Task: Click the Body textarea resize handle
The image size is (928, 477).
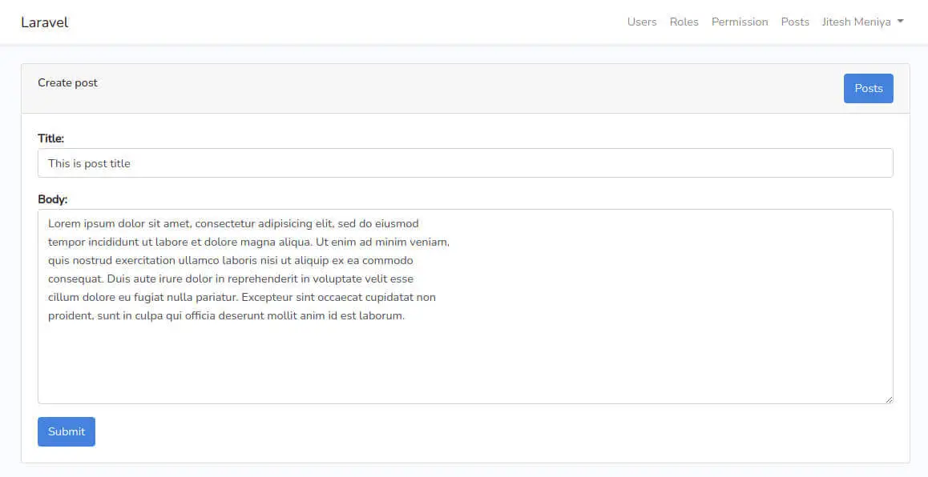Action: pyautogui.click(x=889, y=399)
